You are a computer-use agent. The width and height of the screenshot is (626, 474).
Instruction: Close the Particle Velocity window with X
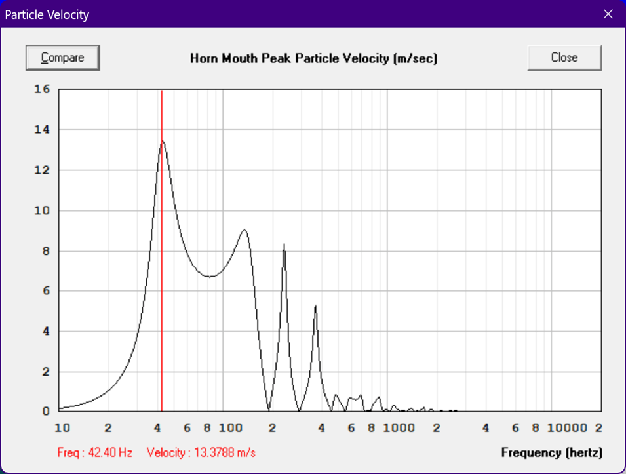tap(608, 14)
